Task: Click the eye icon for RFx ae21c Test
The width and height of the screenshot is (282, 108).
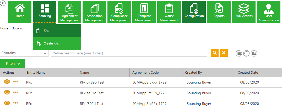Action: 7,92
